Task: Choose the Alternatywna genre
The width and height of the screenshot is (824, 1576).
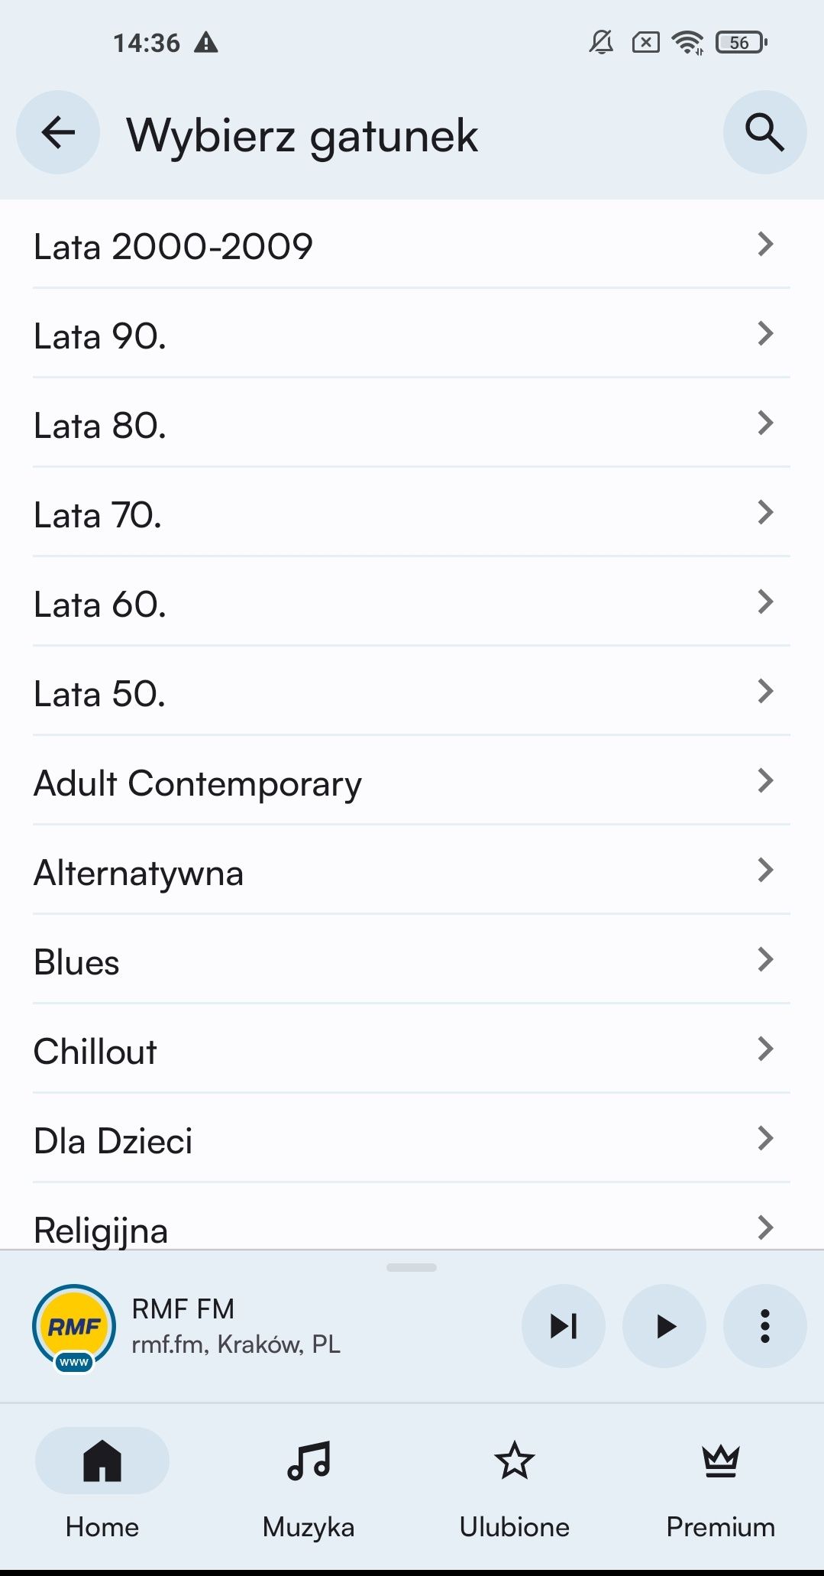Action: (x=412, y=871)
